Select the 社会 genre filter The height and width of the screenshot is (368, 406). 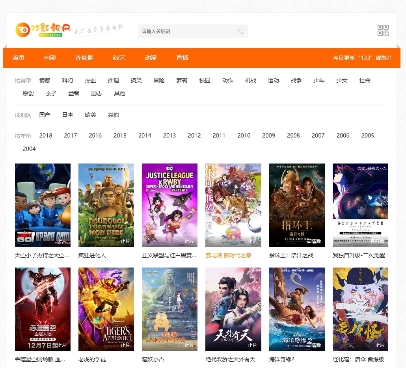(x=365, y=80)
